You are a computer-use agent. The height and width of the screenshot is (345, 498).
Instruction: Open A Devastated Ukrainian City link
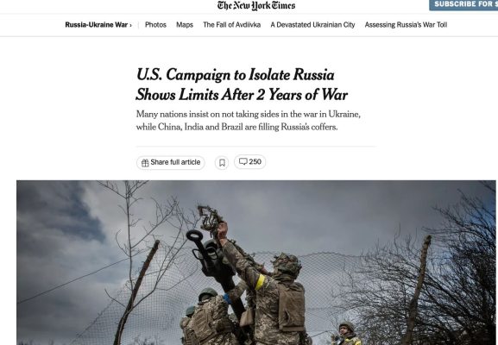pos(312,25)
